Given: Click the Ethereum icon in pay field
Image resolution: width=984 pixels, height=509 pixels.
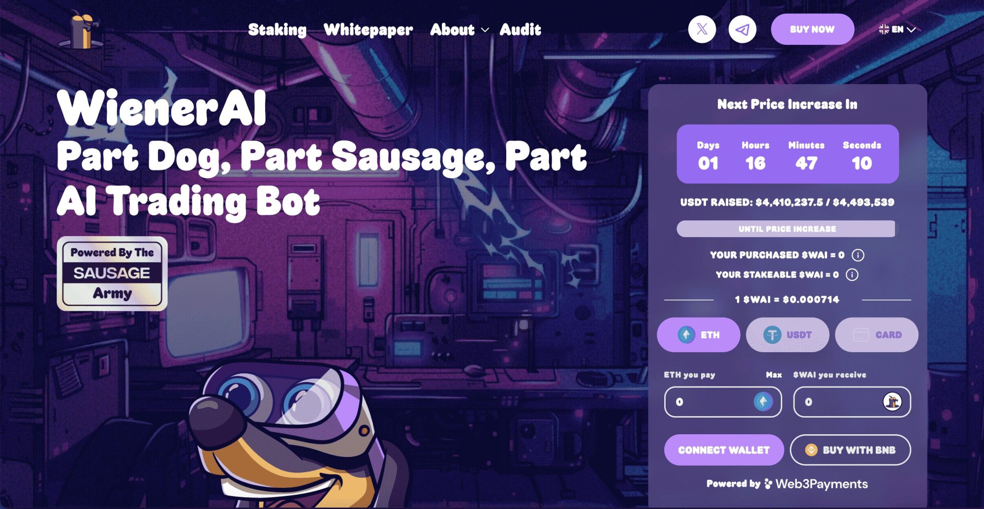Looking at the screenshot, I should pos(763,402).
